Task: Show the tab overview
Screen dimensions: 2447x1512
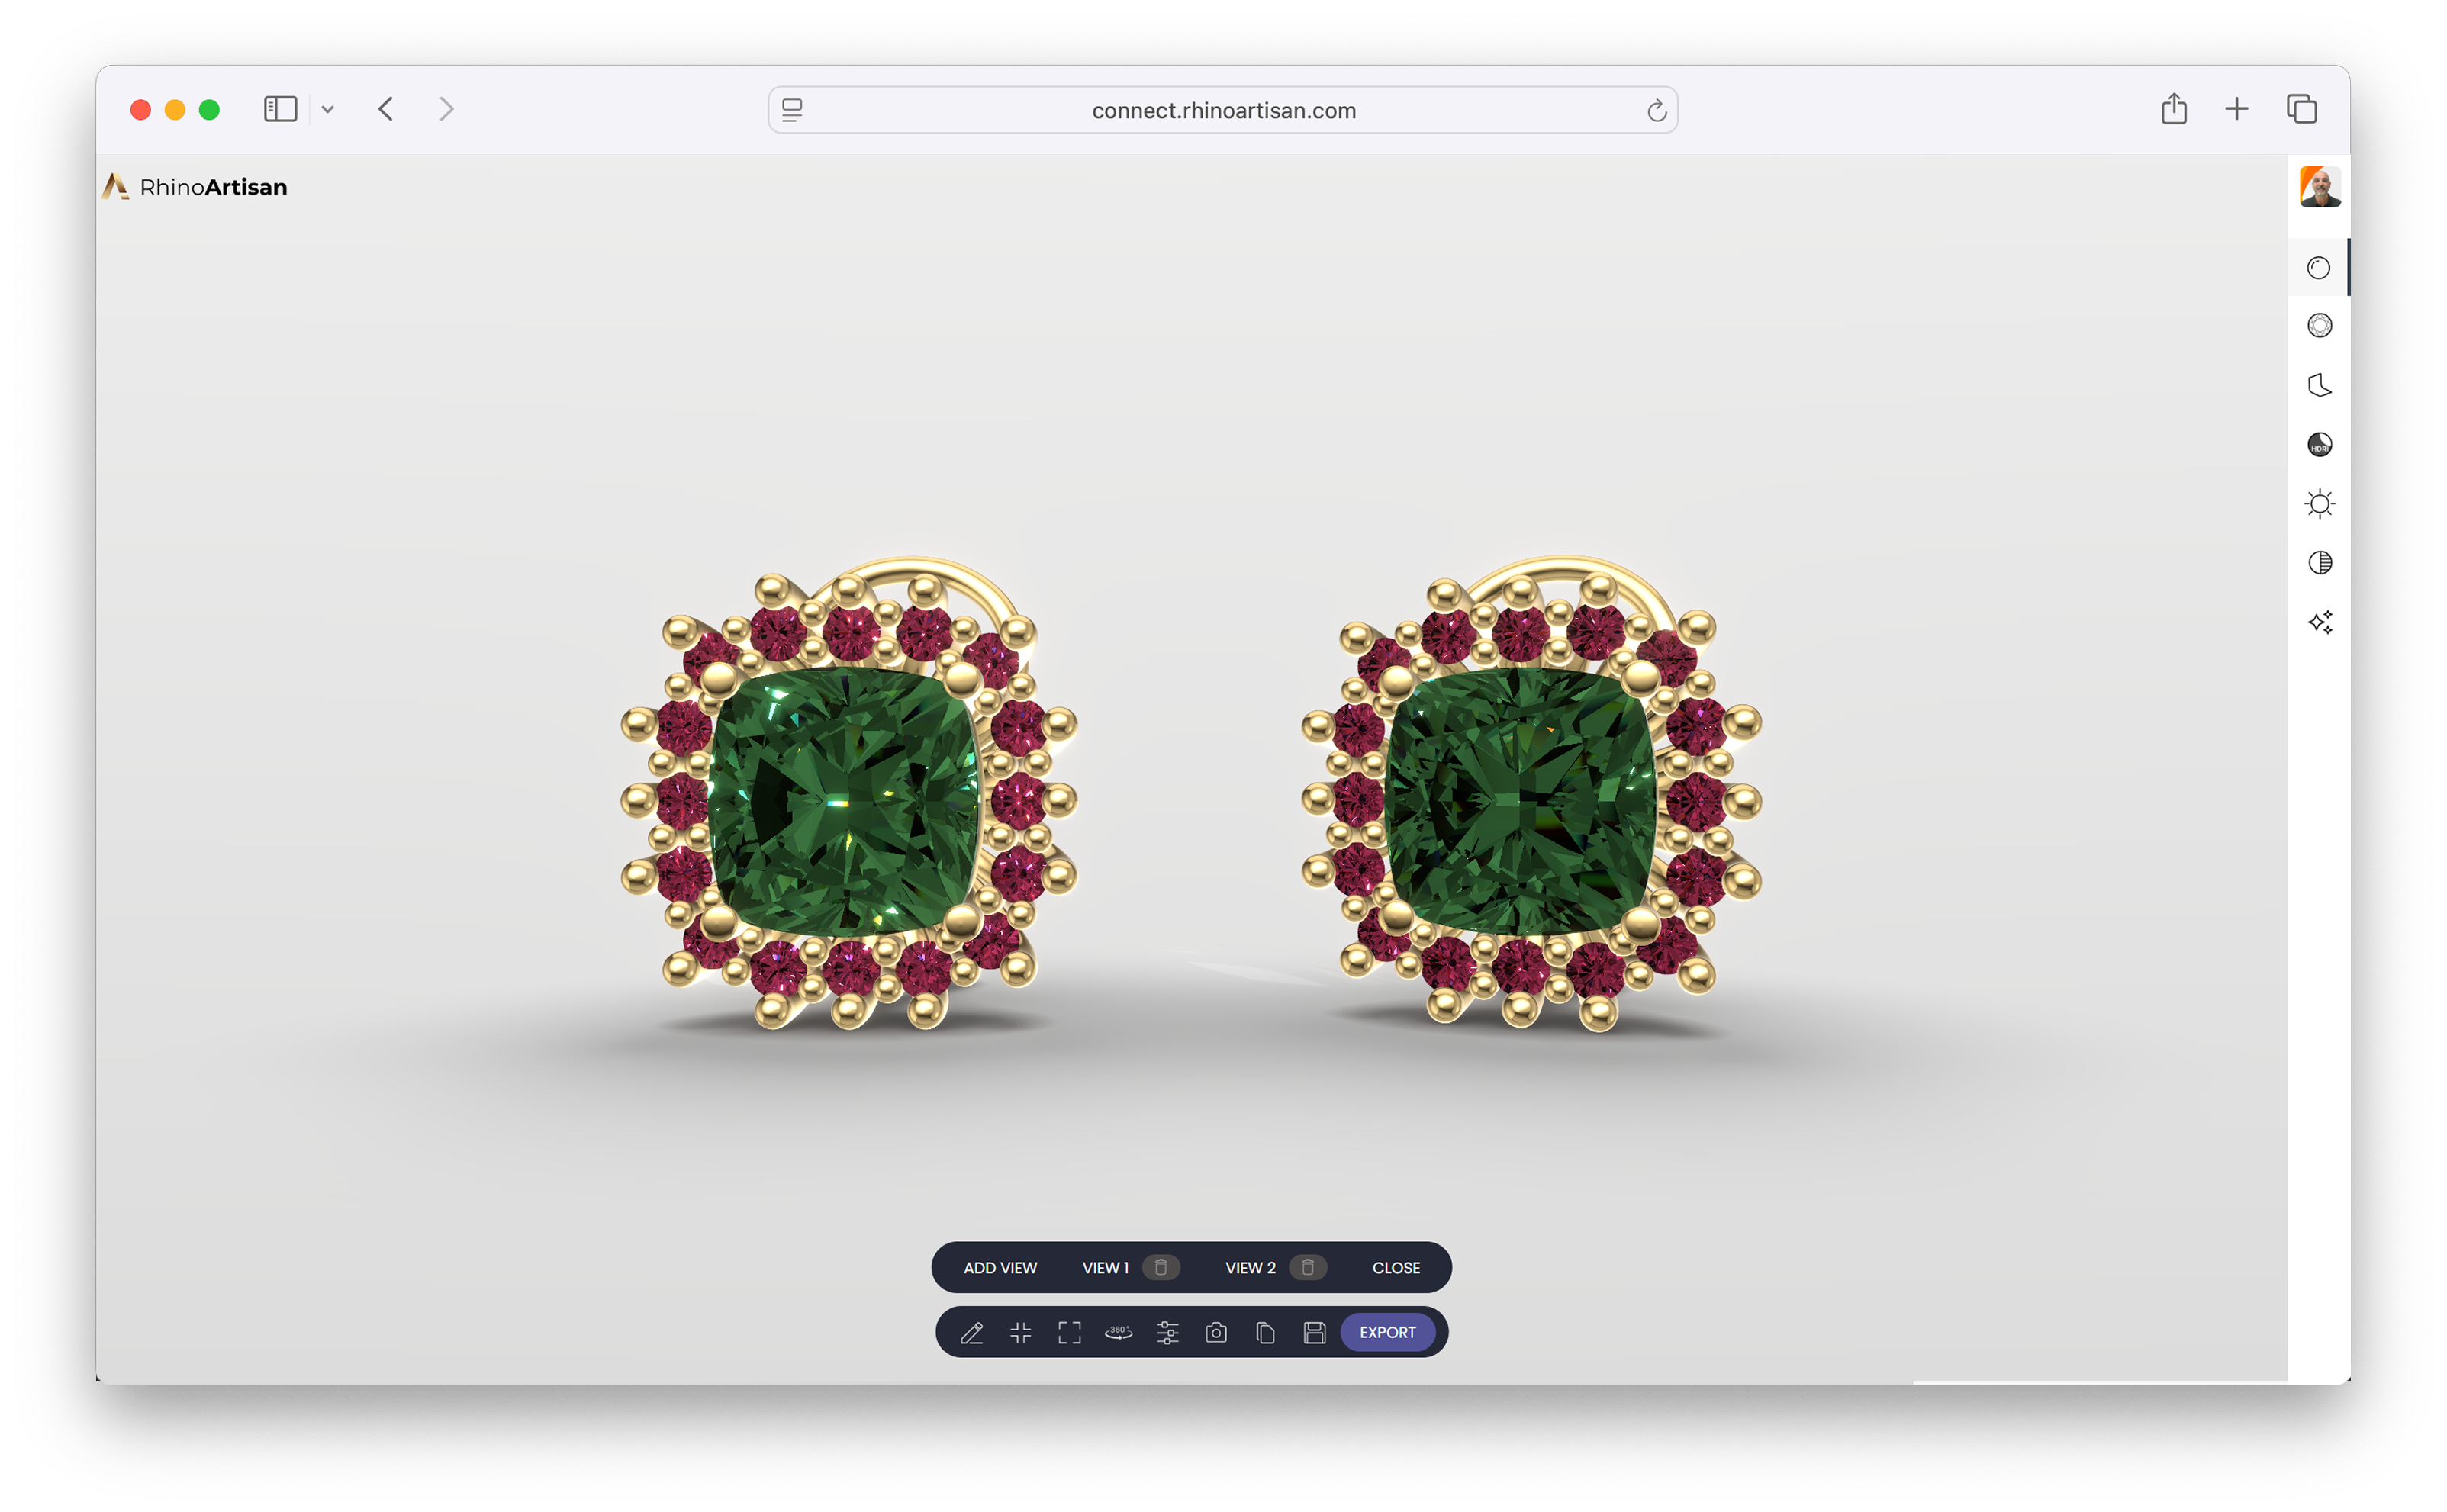Action: [x=2301, y=109]
